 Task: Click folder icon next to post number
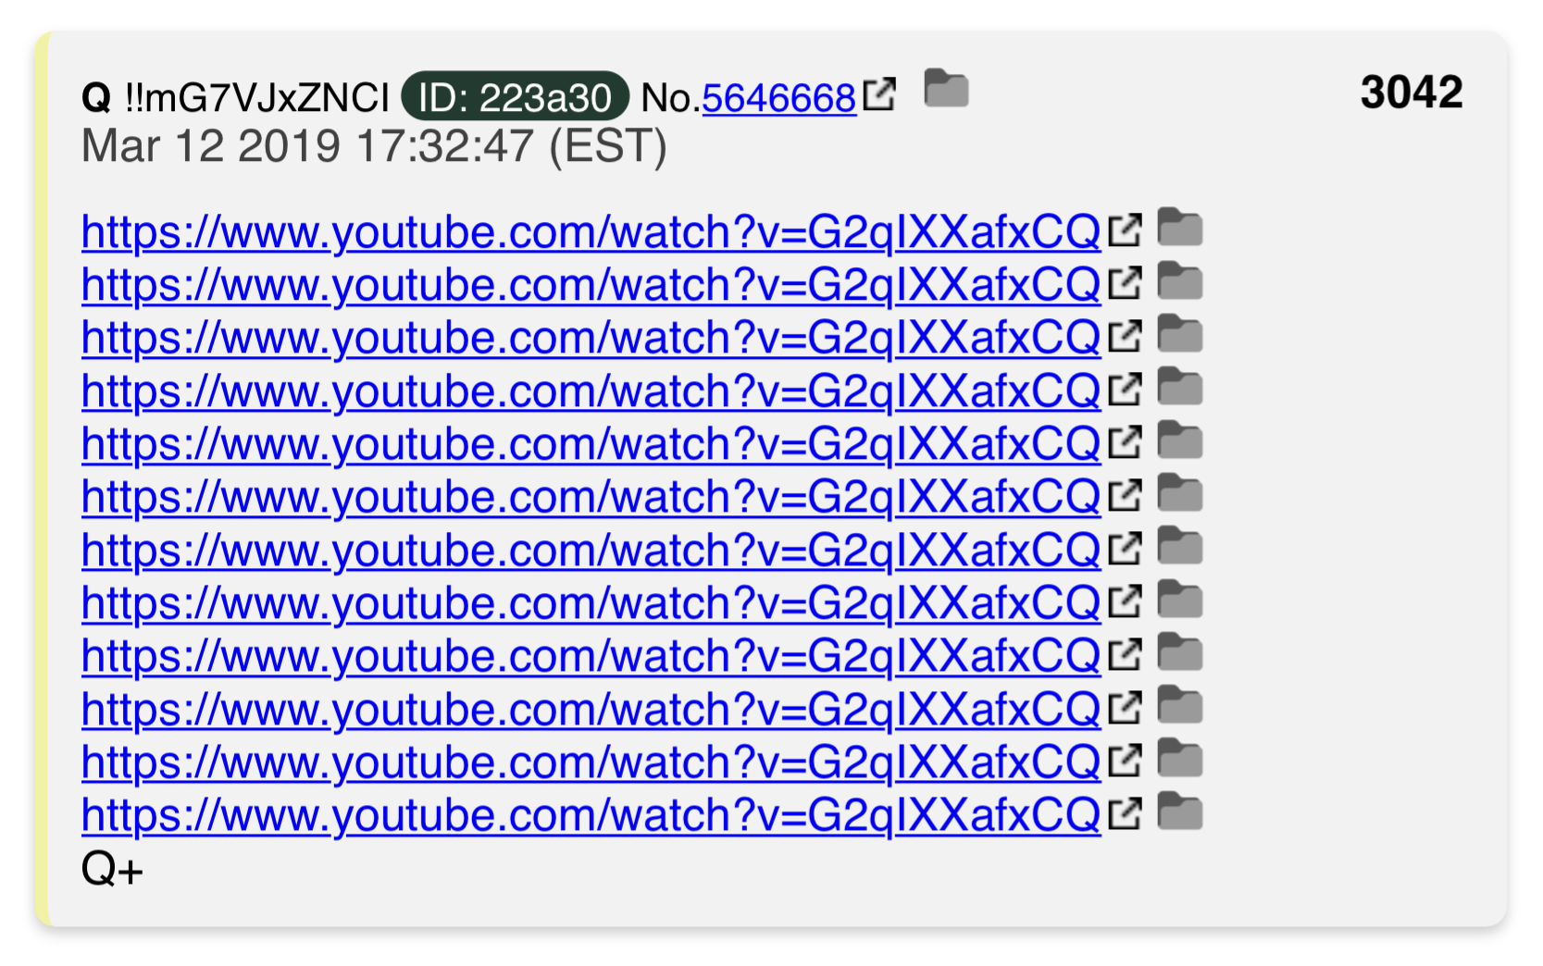click(x=946, y=89)
